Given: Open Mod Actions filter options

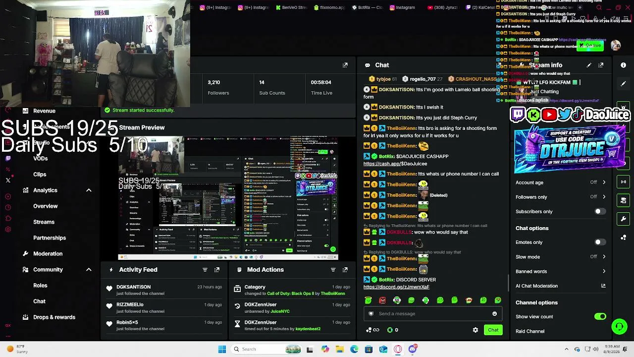Looking at the screenshot, I should tap(333, 270).
